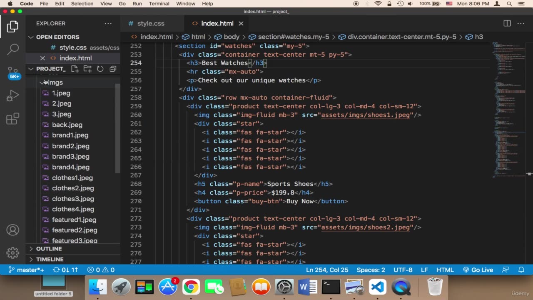The height and width of the screenshot is (300, 533).
Task: Click the code minimap
Action: point(509,109)
